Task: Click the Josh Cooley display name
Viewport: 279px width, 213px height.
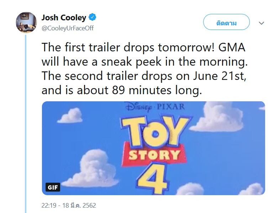Action: tap(64, 17)
